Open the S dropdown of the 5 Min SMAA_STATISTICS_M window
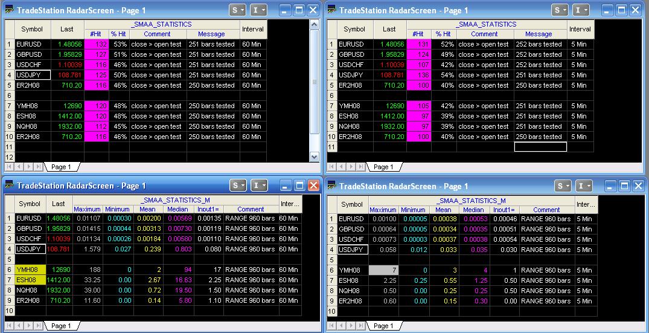 [563, 186]
